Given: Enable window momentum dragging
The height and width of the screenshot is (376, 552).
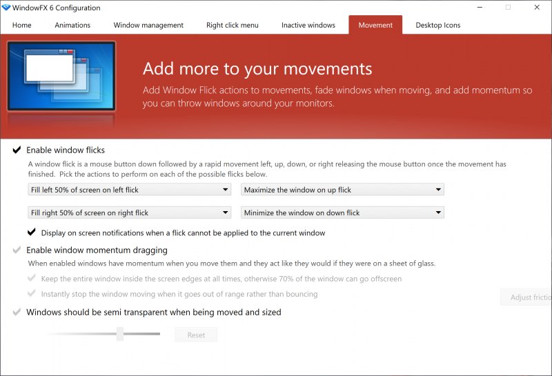Looking at the screenshot, I should [x=17, y=250].
